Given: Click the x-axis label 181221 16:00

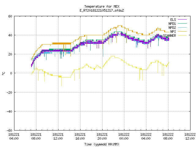Looking at the screenshot, I should 80,137.
